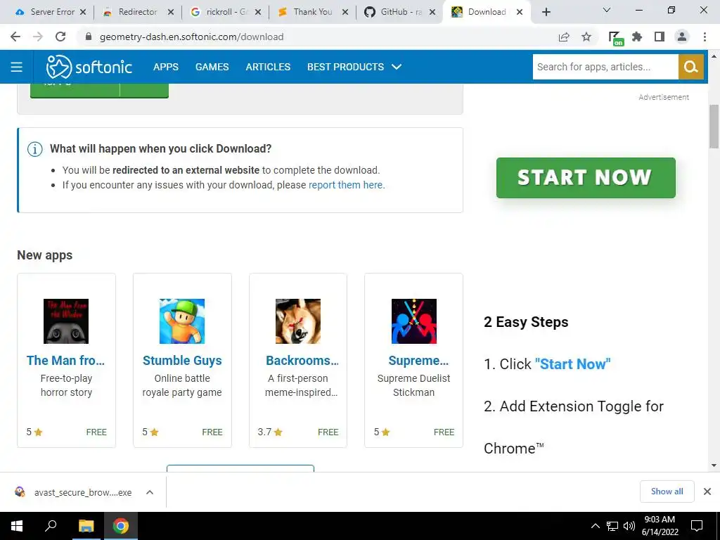Click the green download button at top
The height and width of the screenshot is (540, 720).
(x=99, y=91)
